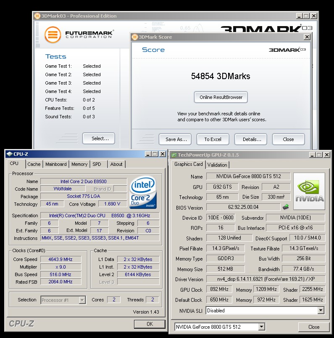The width and height of the screenshot is (334, 338).
Task: Click the Game Test 1 Selected row
Action: (x=73, y=66)
